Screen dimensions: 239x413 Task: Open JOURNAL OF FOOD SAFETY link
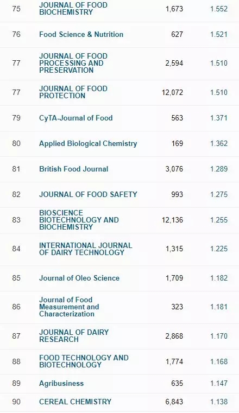tap(88, 194)
